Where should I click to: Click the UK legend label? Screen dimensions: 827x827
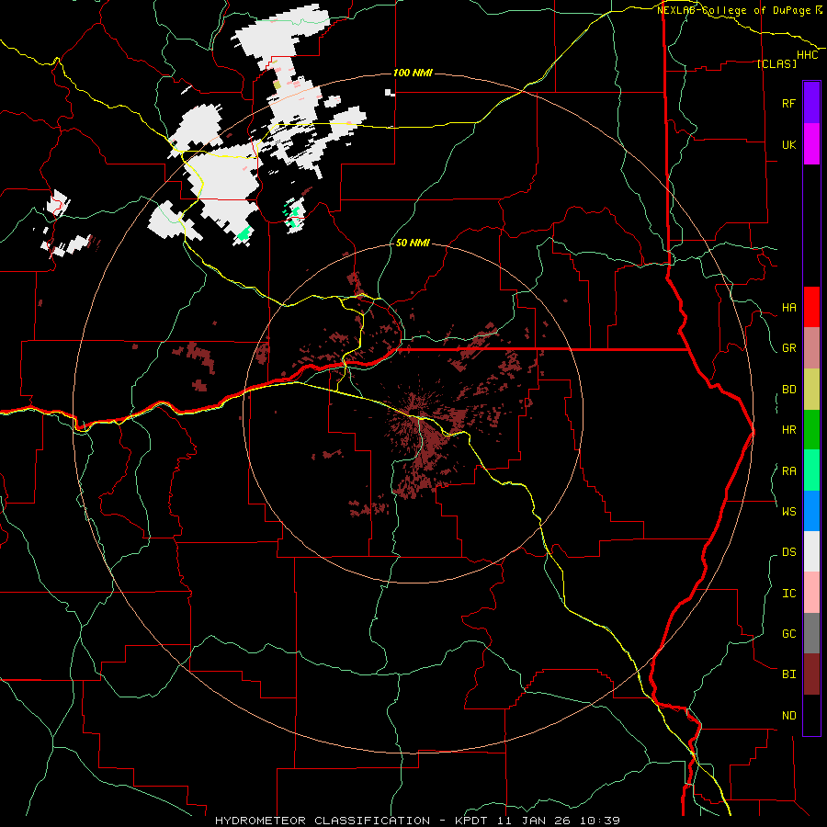(x=788, y=144)
